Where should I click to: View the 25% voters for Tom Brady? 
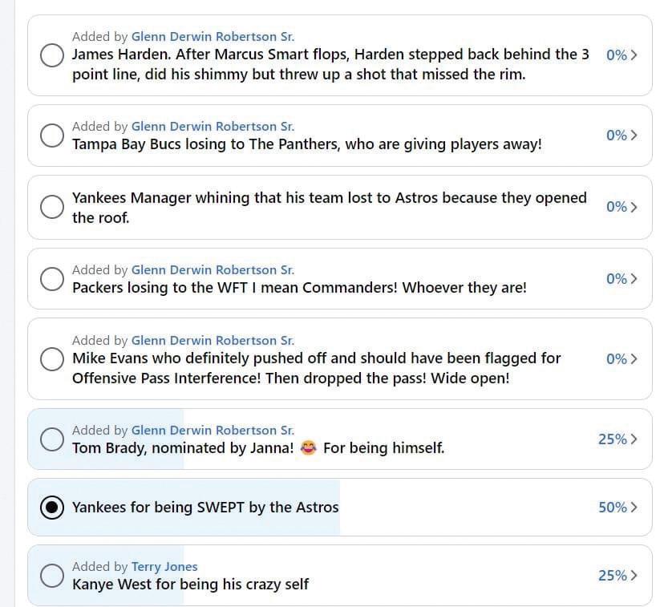[617, 439]
